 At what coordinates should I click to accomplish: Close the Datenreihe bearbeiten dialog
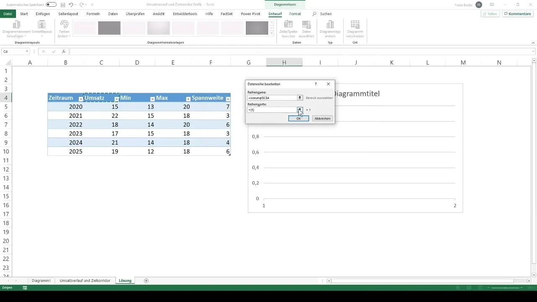(x=328, y=84)
